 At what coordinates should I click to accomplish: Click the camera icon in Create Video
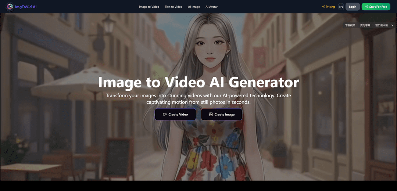(165, 114)
